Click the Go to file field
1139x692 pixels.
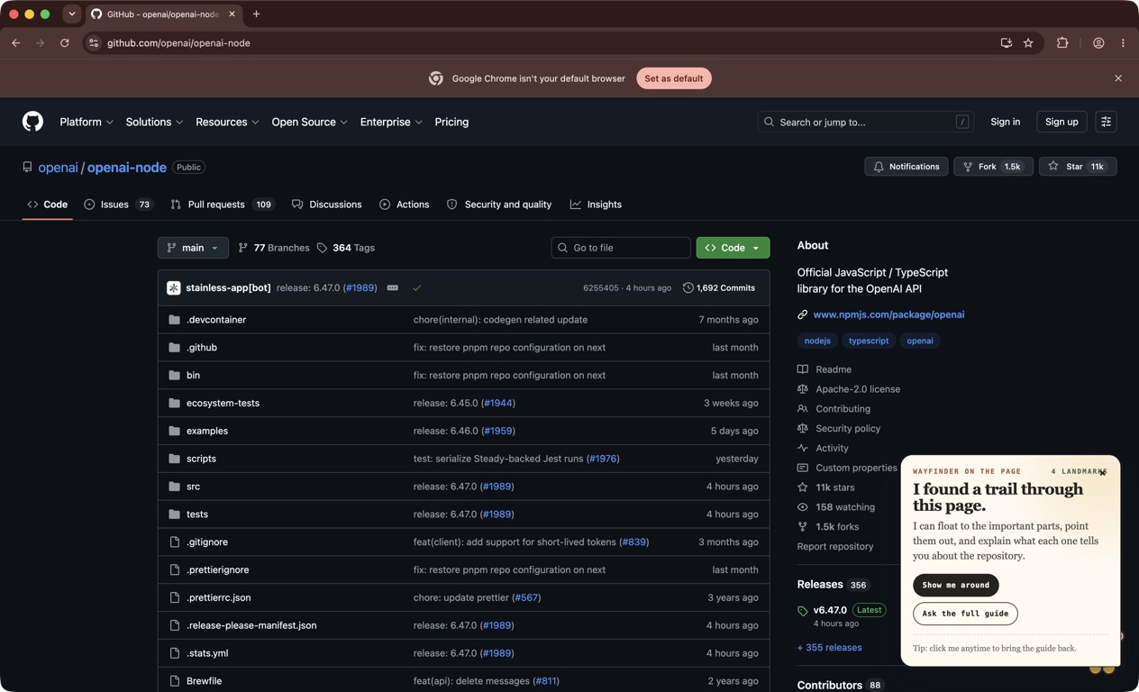pos(621,248)
